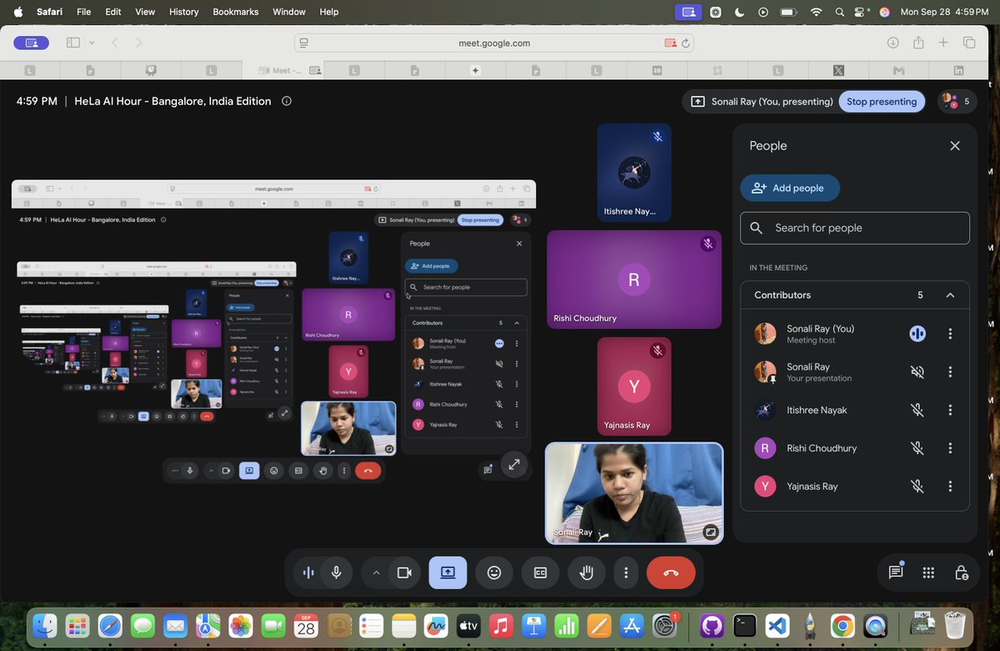Switch to the Meet tab
This screenshot has width=1000, height=651.
point(282,70)
